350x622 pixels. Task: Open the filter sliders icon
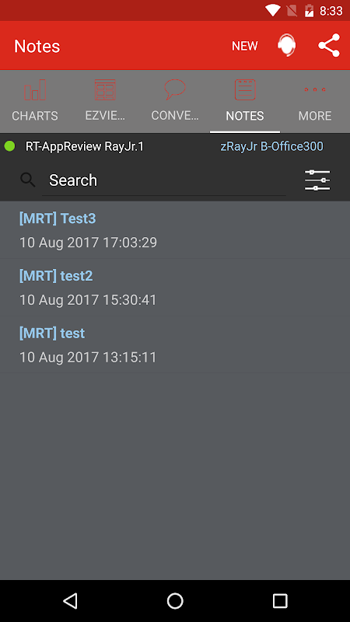pos(317,180)
